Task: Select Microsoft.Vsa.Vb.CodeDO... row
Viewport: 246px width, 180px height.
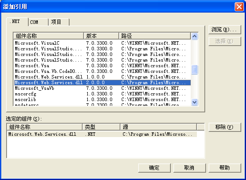Action: 103,71
